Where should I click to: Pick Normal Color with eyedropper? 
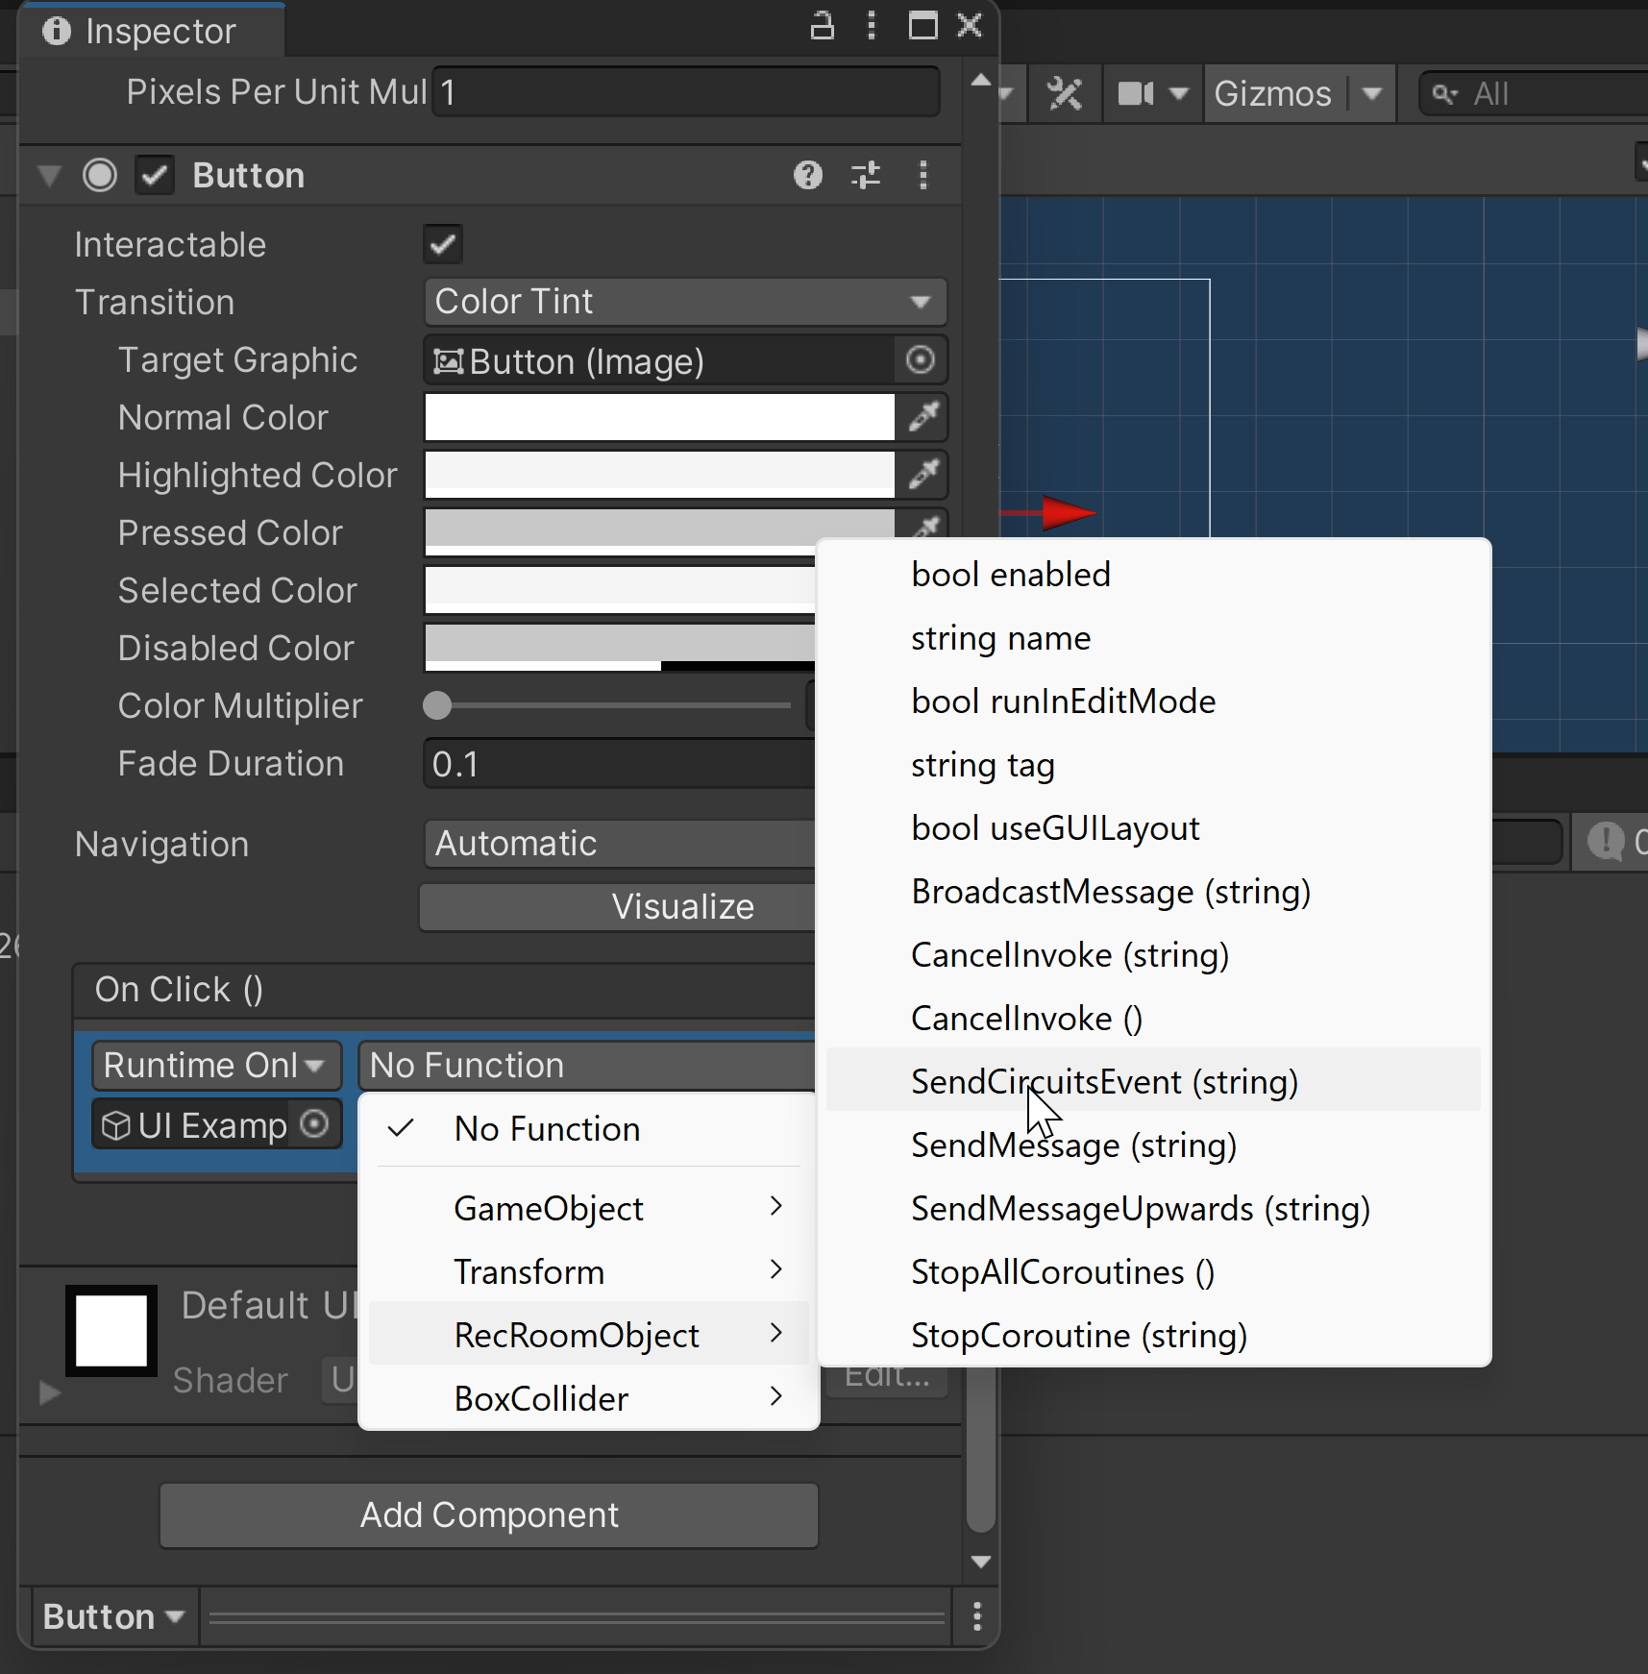922,417
